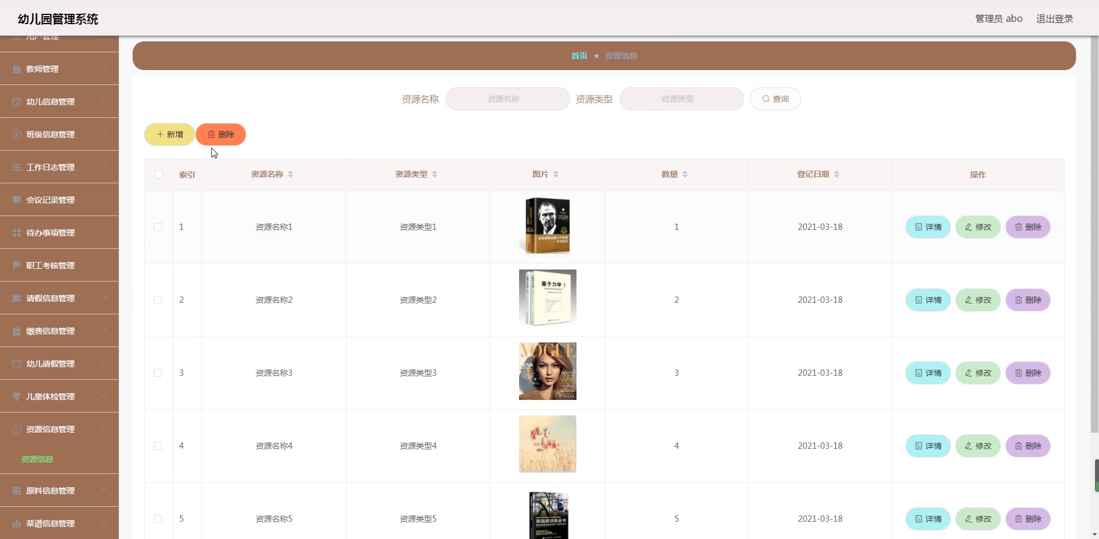Expand the 缴费信息管理 menu chevron
Image resolution: width=1099 pixels, height=539 pixels.
pyautogui.click(x=104, y=330)
